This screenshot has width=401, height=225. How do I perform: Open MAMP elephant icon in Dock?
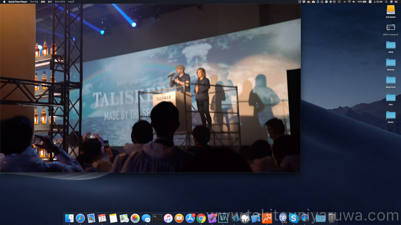pyautogui.click(x=245, y=218)
